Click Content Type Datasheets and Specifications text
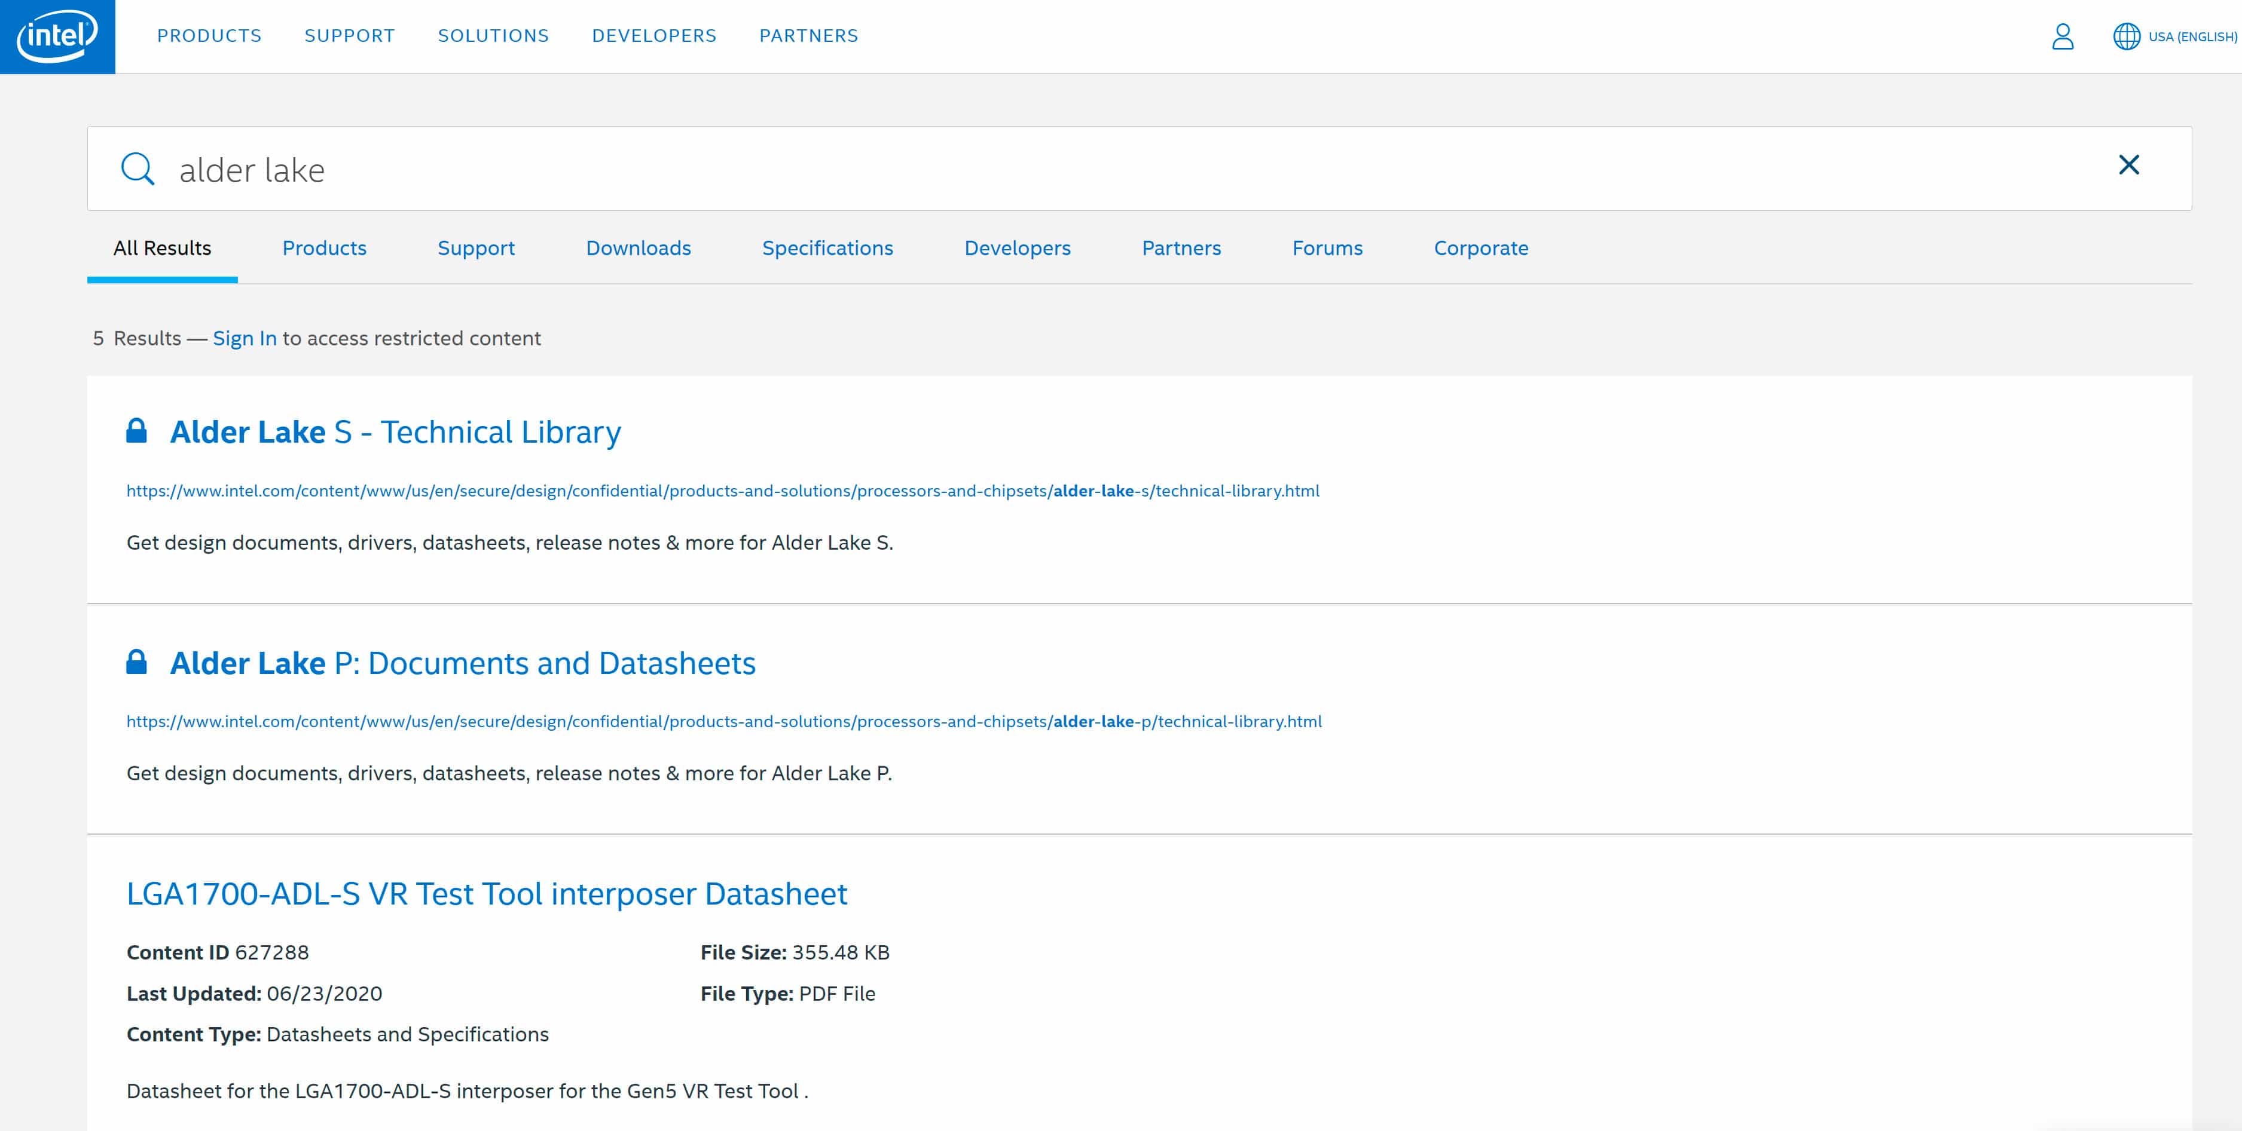The height and width of the screenshot is (1131, 2242). point(338,1034)
